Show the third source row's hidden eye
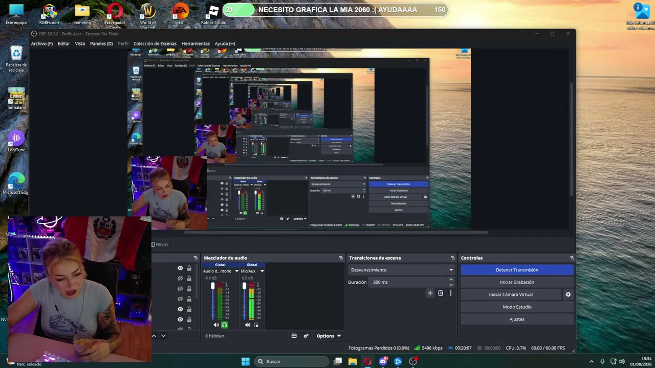 (180, 288)
